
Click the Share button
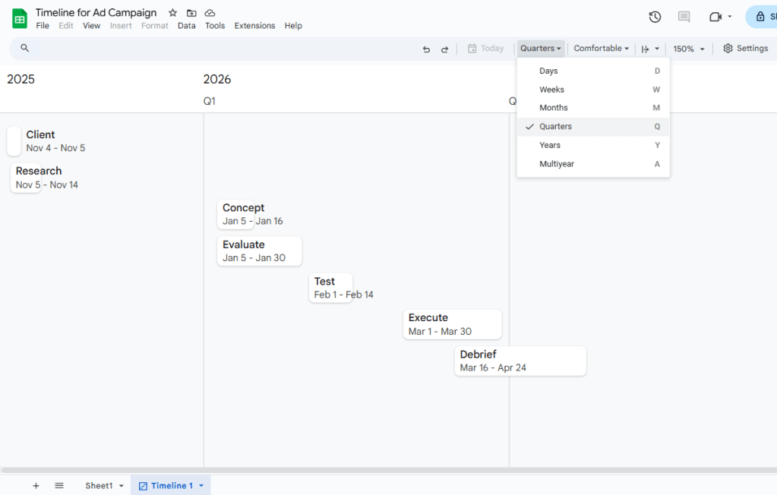(x=766, y=16)
